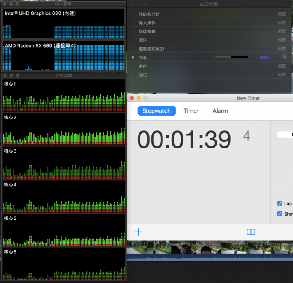Viewport: 293px width, 283px height.
Task: Switch to the Alarm tab
Action: click(220, 111)
